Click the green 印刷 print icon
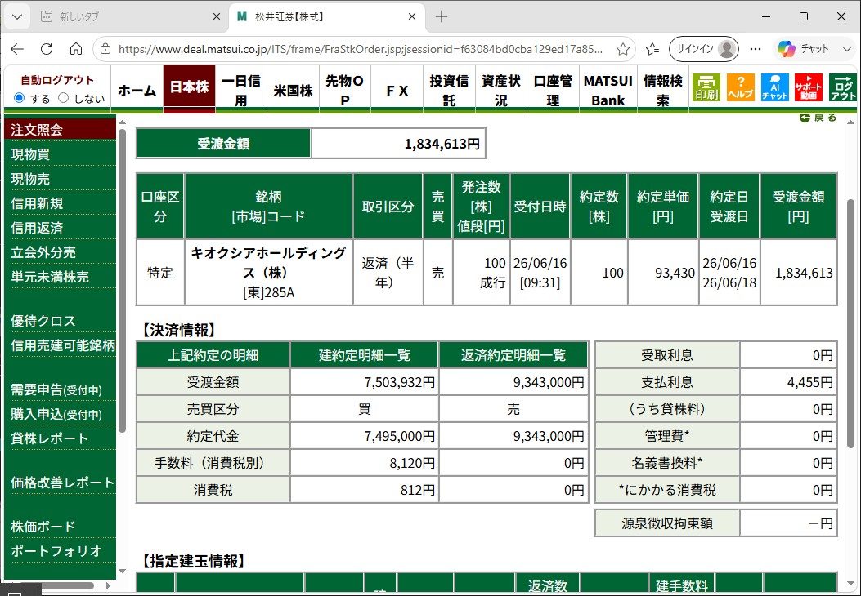861x596 pixels. pyautogui.click(x=706, y=87)
